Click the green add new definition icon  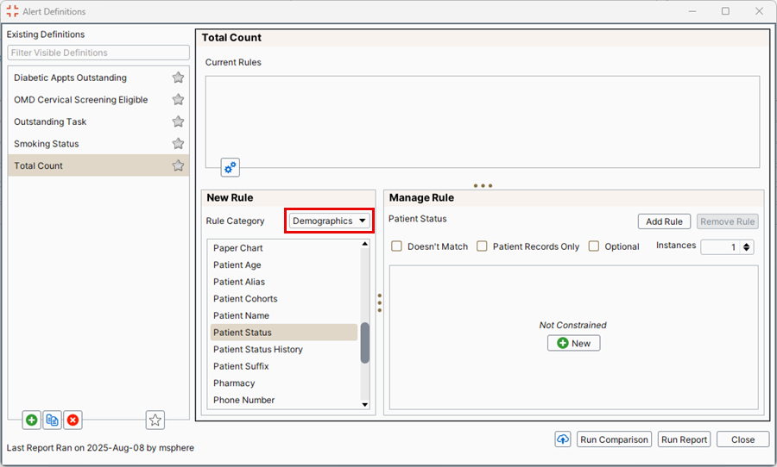click(32, 420)
